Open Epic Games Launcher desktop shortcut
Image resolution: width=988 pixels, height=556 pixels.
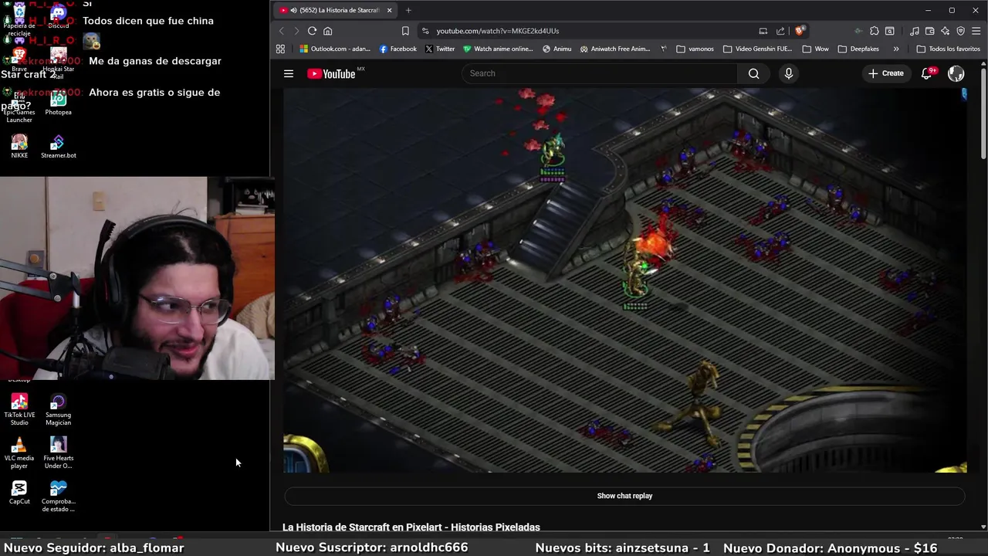[19, 108]
